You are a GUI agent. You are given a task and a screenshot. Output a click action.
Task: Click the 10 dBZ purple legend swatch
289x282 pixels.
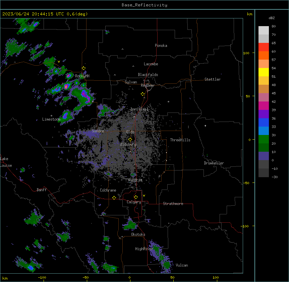(x=264, y=156)
